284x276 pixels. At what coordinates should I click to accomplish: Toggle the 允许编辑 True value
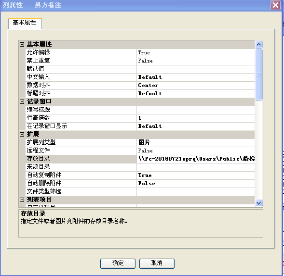196,53
